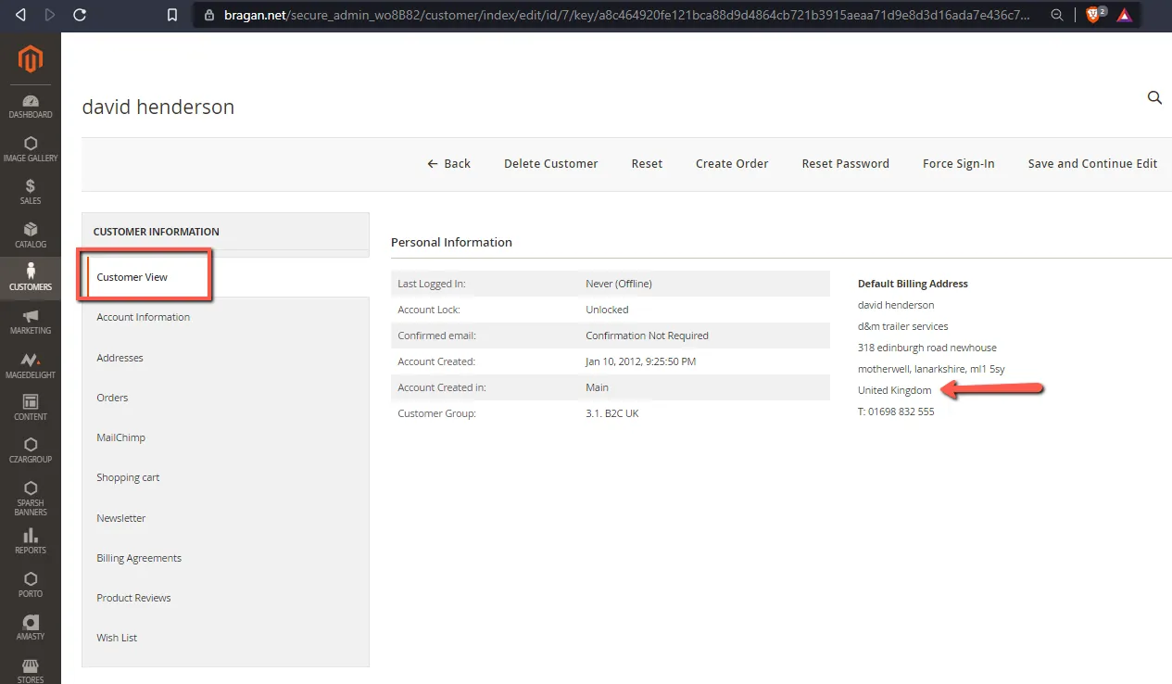This screenshot has width=1172, height=684.
Task: Open the Sparsh Banners sidebar menu
Action: [x=31, y=498]
